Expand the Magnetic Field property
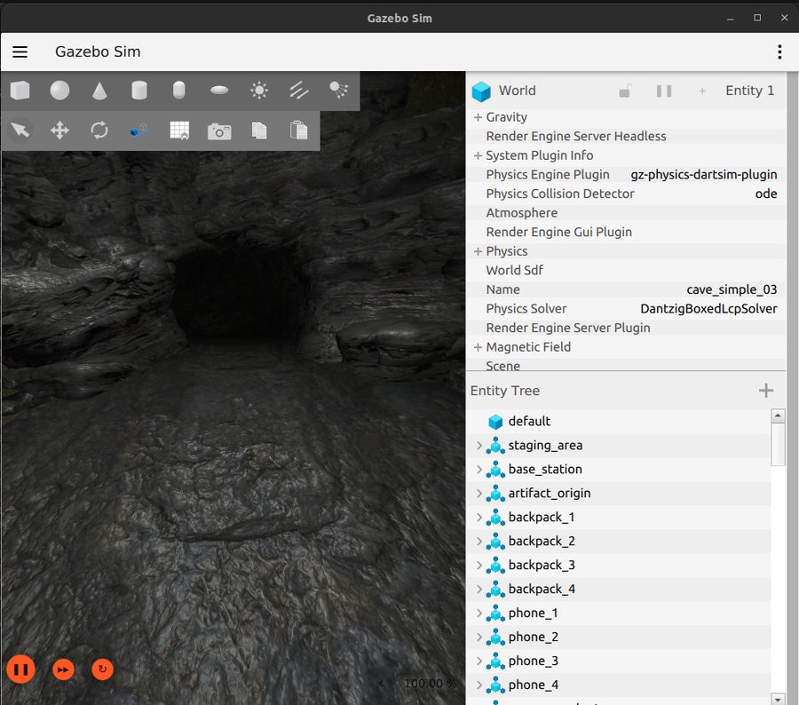Screen dimensions: 799x705 point(478,347)
